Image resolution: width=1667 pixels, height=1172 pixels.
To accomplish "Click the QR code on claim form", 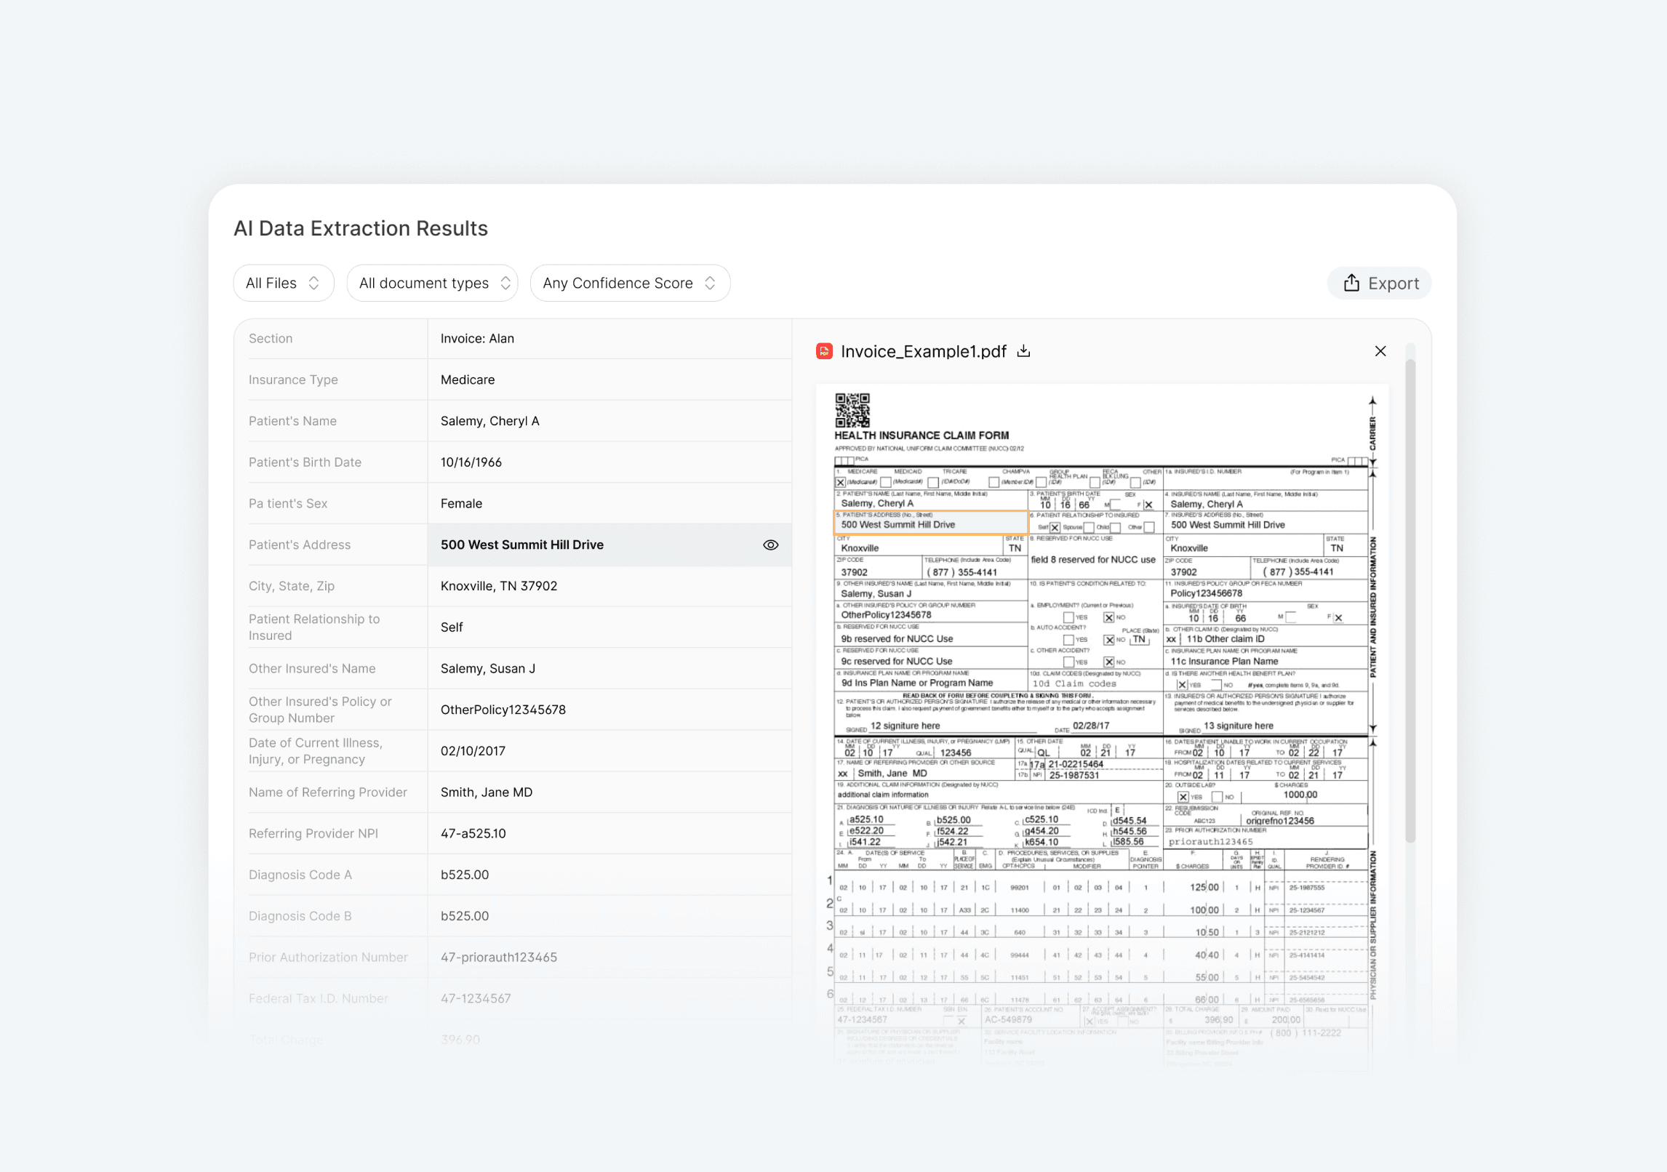I will pos(852,410).
